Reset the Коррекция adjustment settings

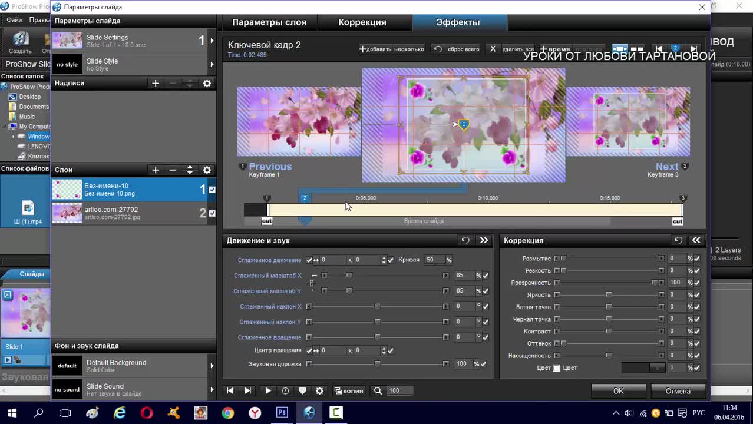pos(678,240)
